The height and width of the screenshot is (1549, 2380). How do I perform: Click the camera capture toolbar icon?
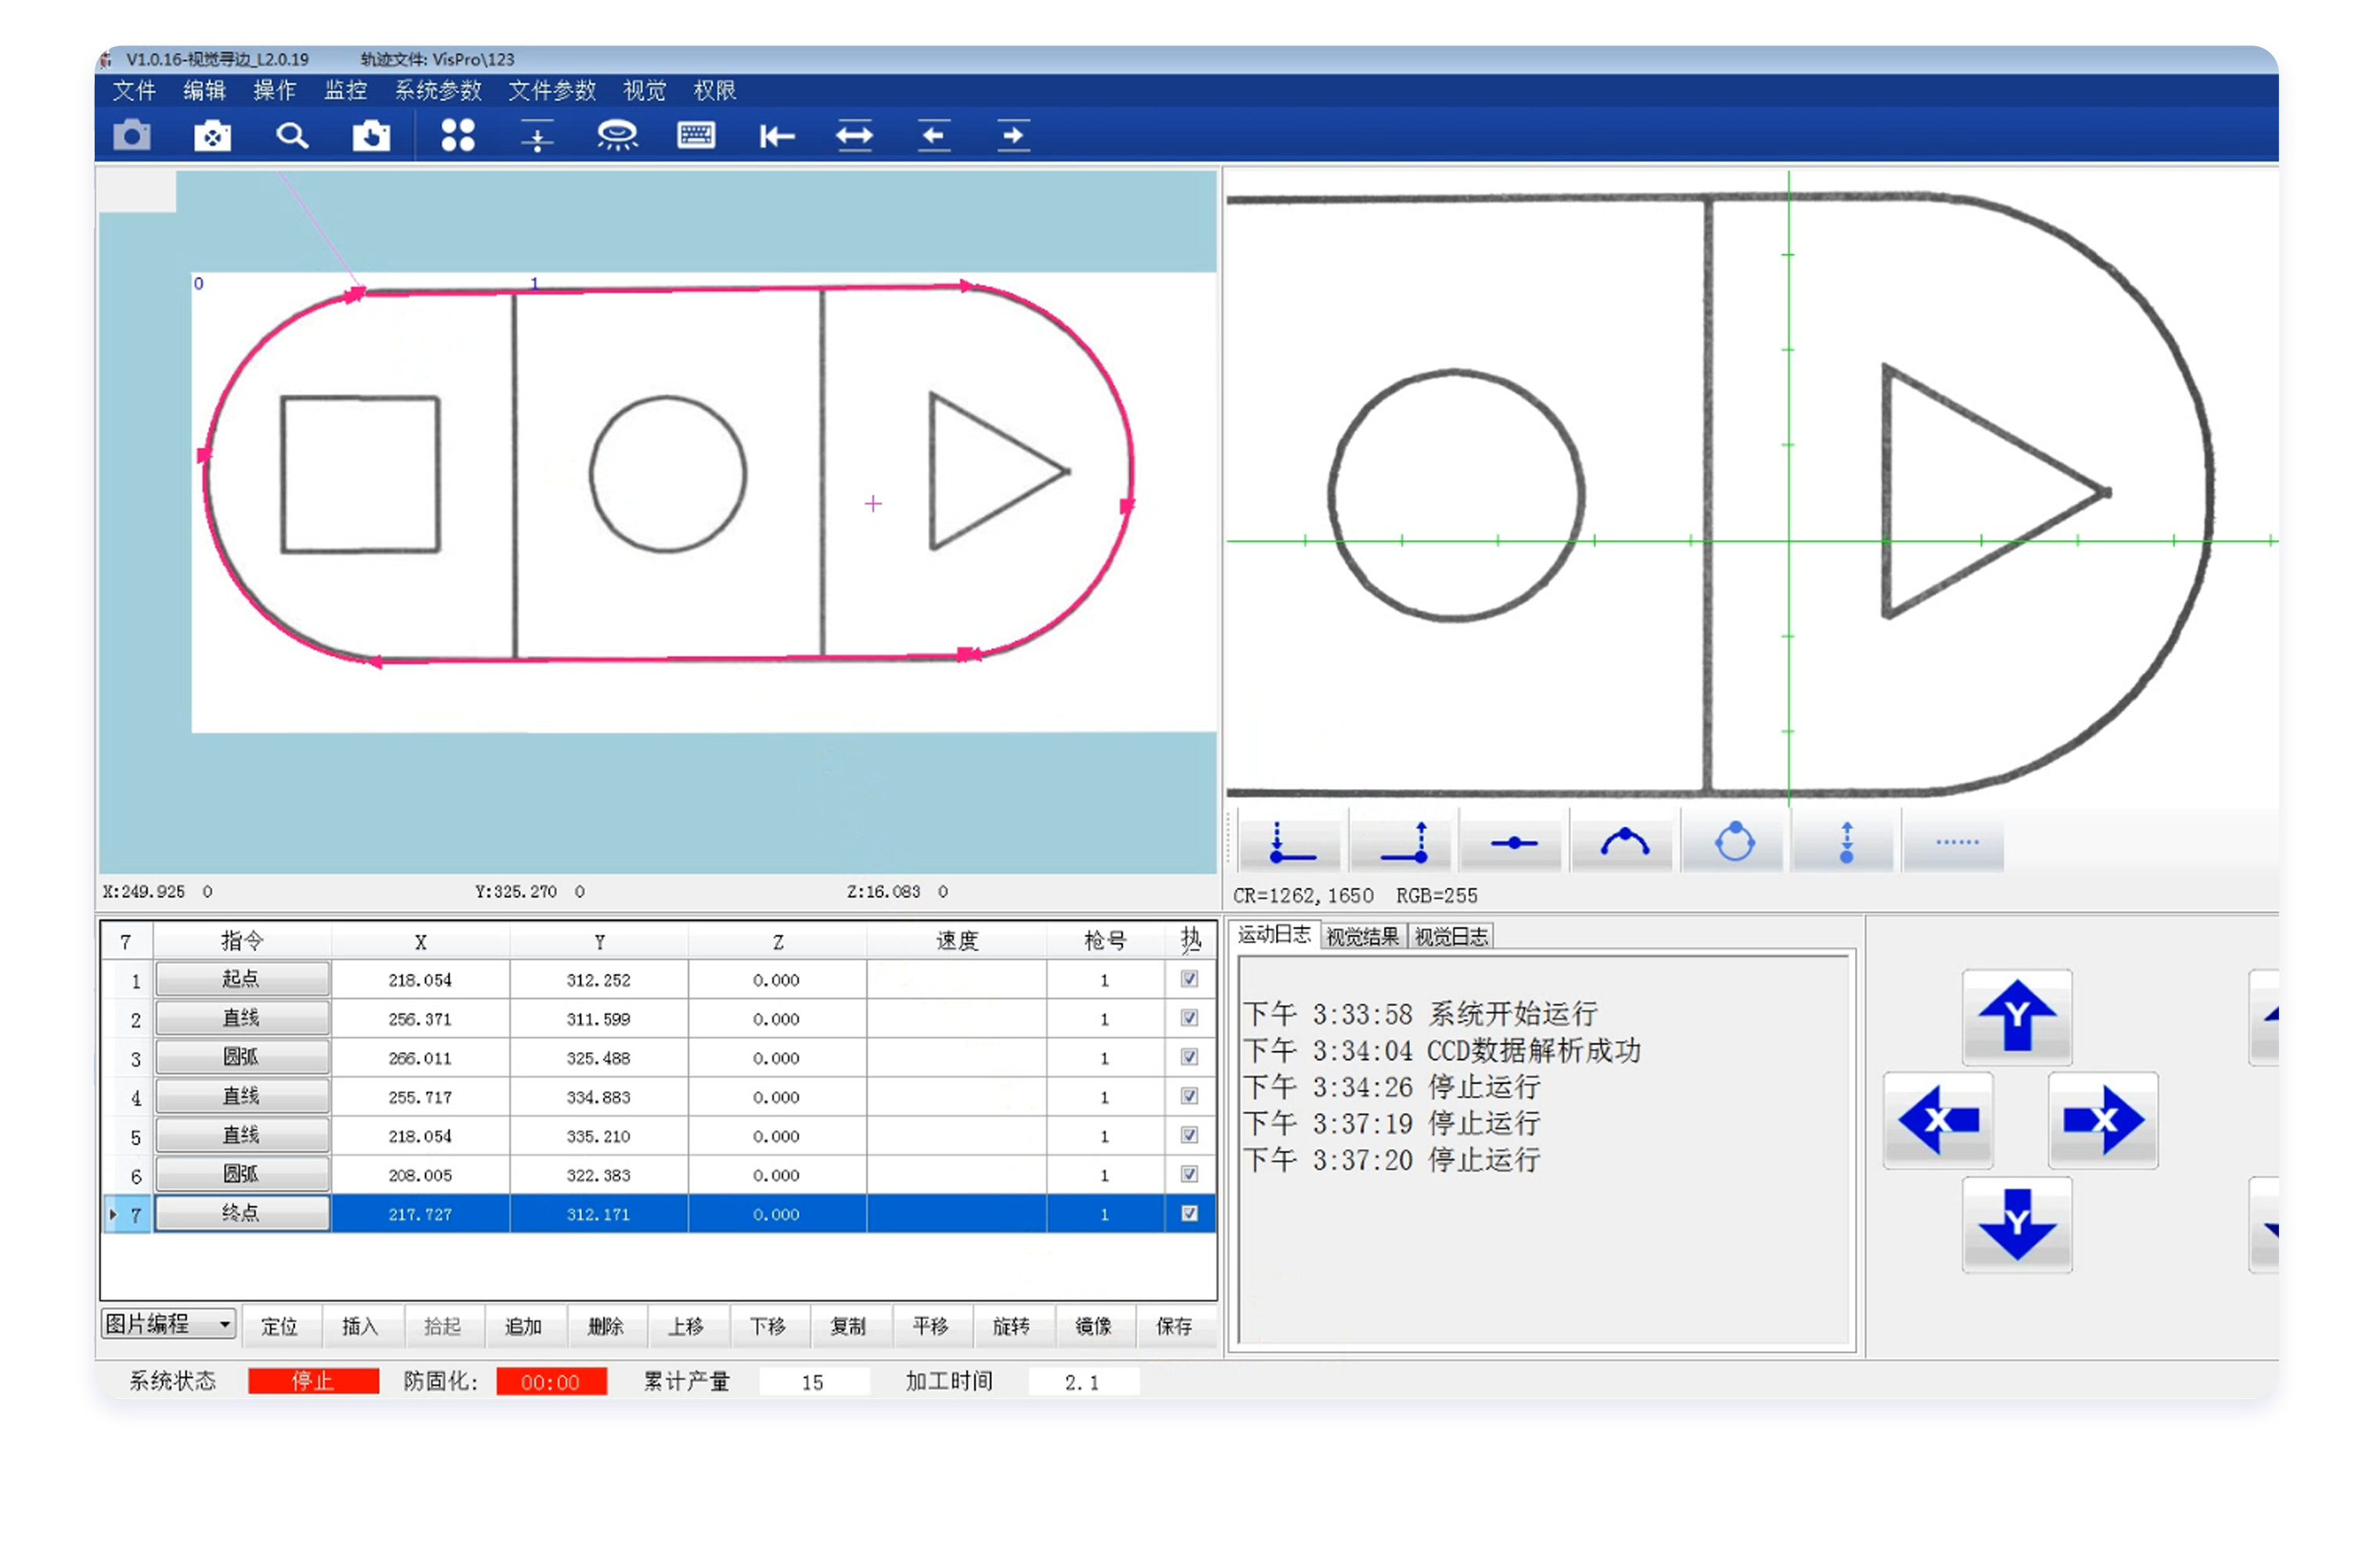[x=131, y=135]
